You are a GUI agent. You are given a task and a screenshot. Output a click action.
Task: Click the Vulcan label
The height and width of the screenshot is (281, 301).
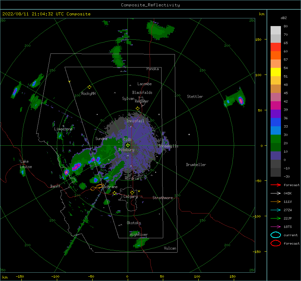pos(170,248)
